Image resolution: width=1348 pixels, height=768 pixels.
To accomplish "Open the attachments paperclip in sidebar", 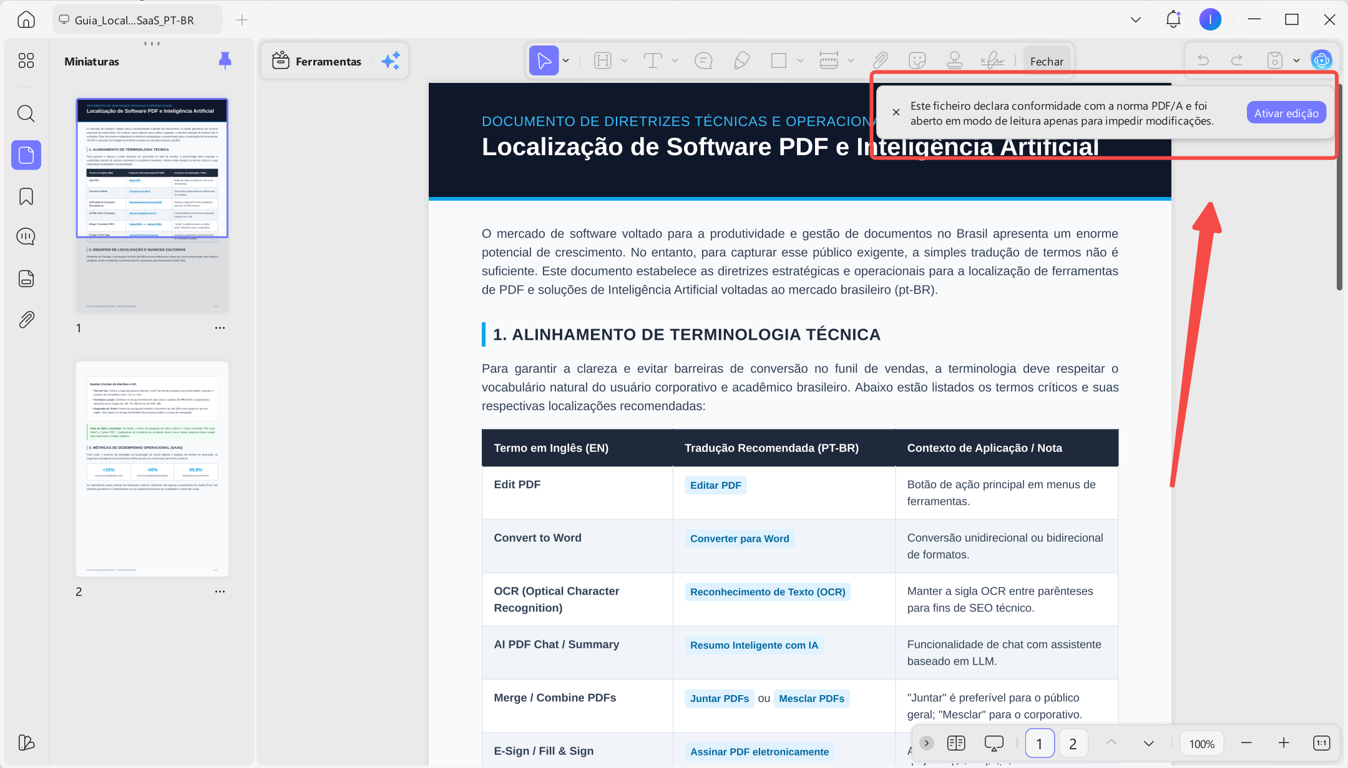I will (26, 319).
